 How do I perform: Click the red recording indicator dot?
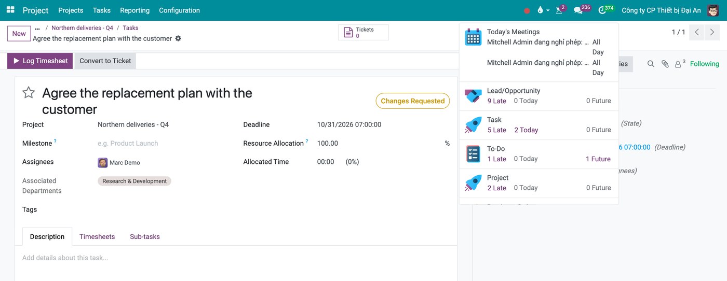coord(527,10)
